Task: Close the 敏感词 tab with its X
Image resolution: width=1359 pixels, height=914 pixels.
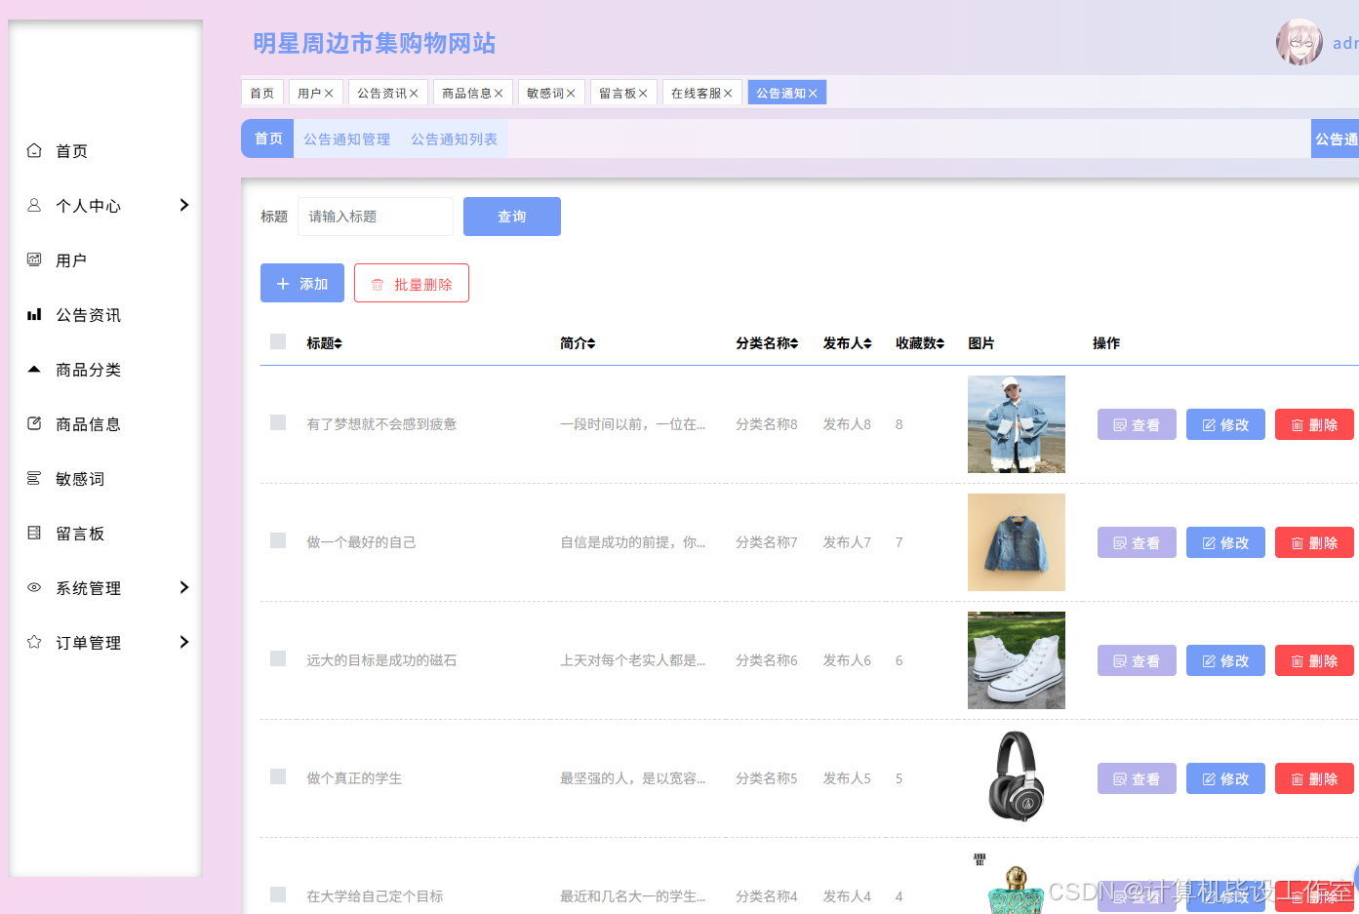Action: 571,94
